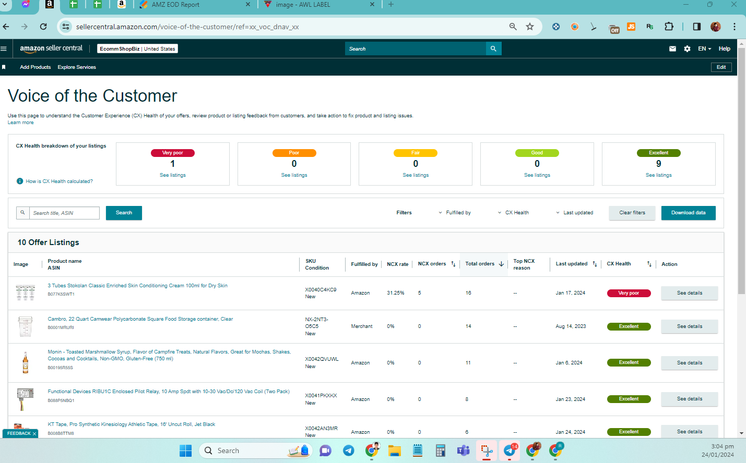Click the Search title, ASIN input field
Screen dimensions: 746x463
click(64, 213)
